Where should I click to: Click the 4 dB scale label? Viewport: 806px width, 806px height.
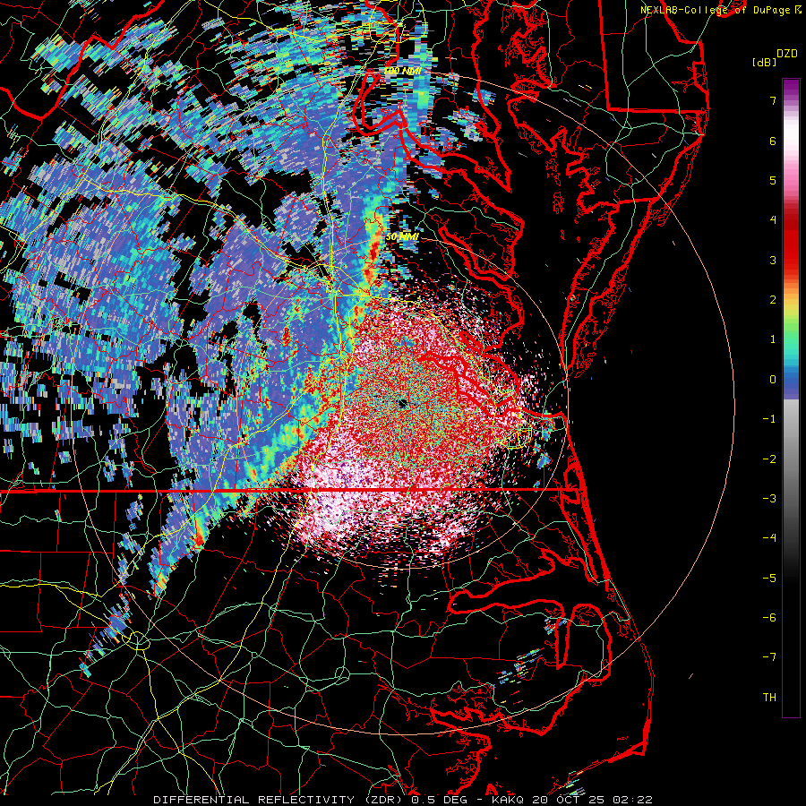pyautogui.click(x=773, y=220)
